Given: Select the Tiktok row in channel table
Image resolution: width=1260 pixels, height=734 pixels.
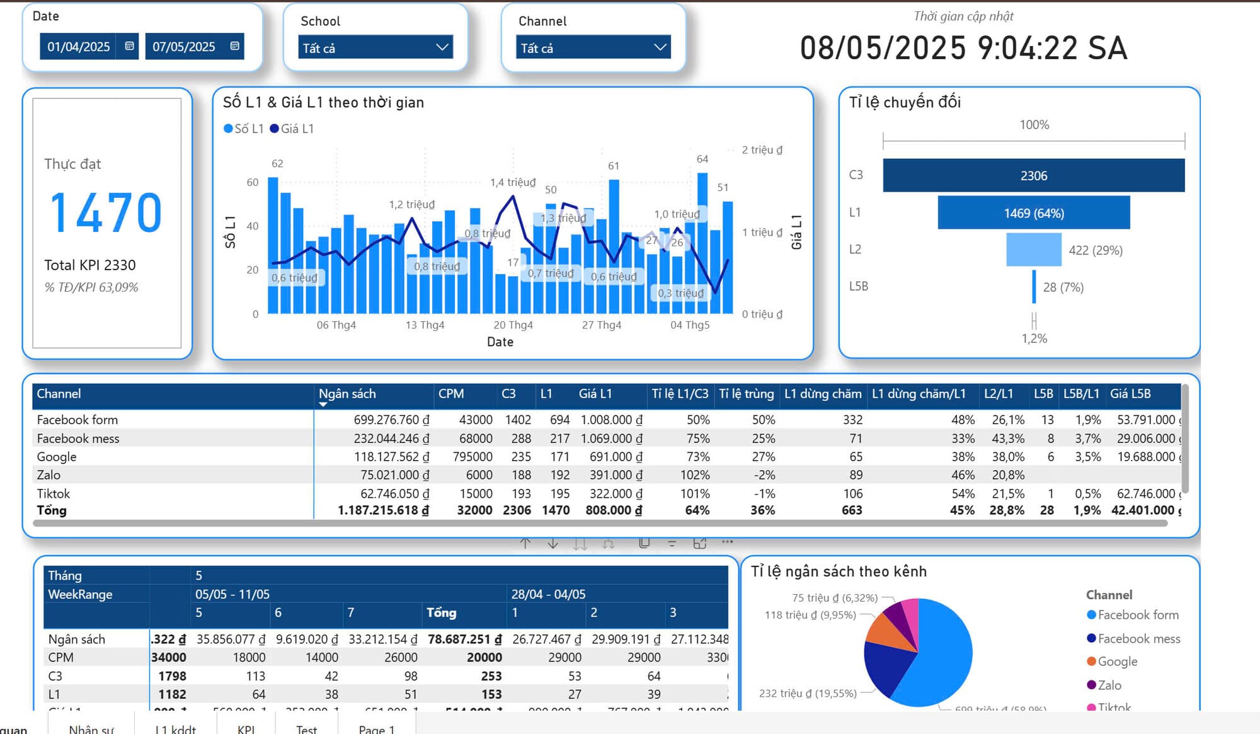Looking at the screenshot, I should coord(607,493).
